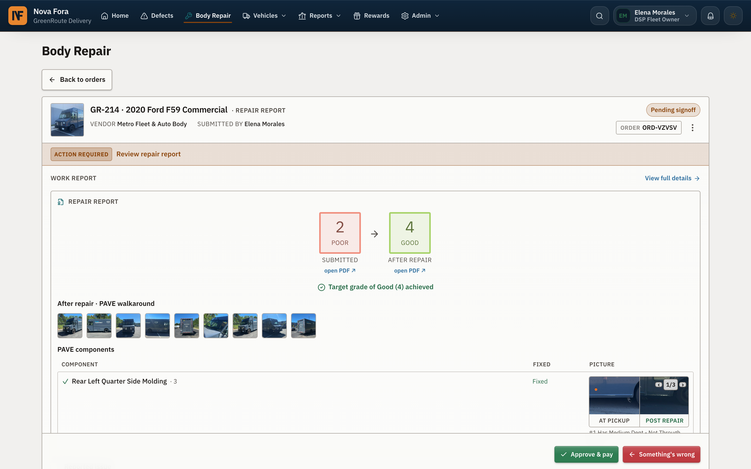This screenshot has height=469, width=751.
Task: Open View full details link
Action: [672, 178]
